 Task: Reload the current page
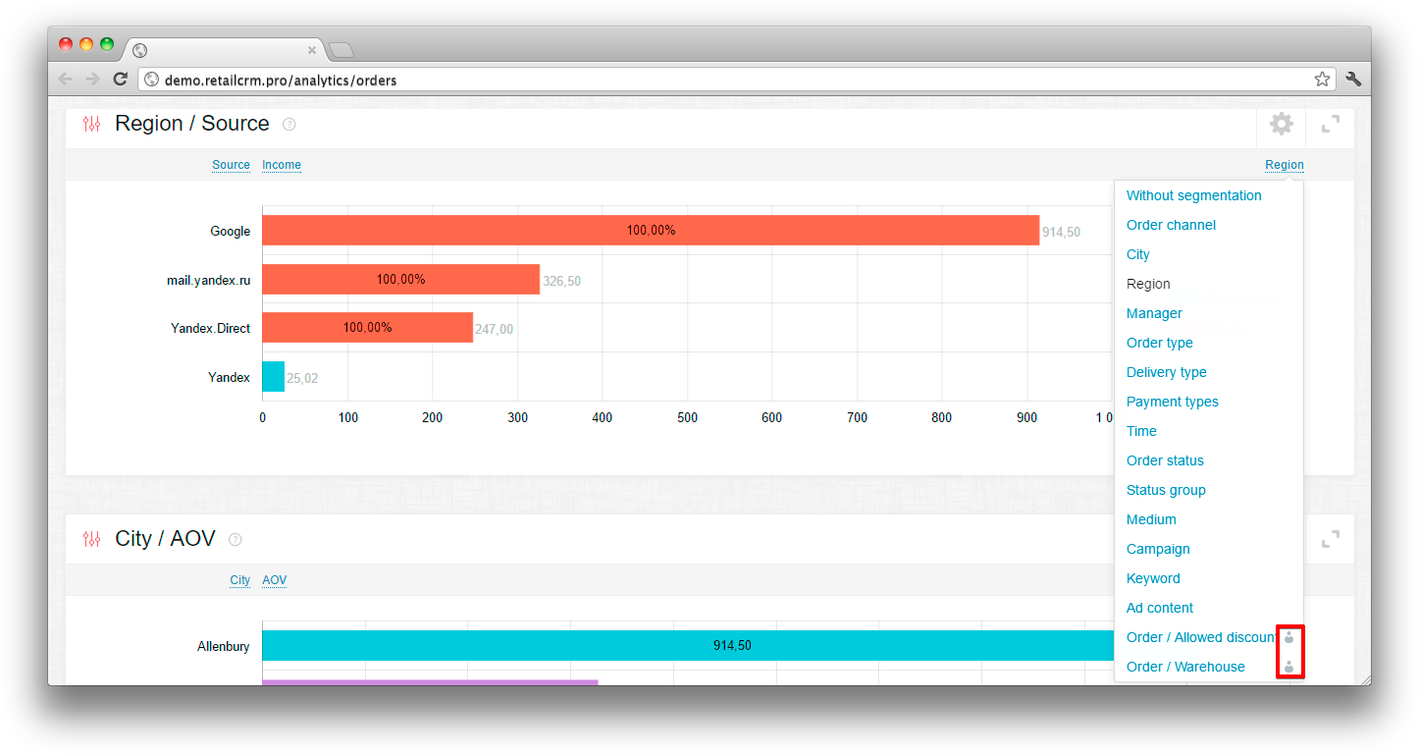coord(121,80)
